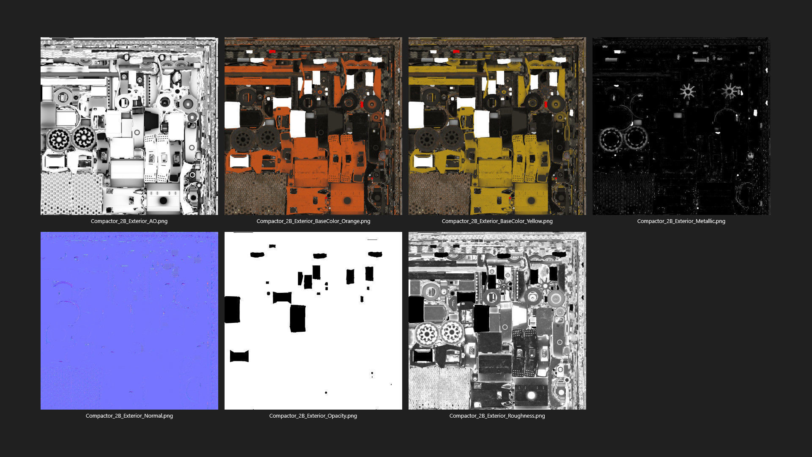This screenshot has width=812, height=457.
Task: Select the BaseColor_Orange texture thumbnail
Action: coord(313,126)
